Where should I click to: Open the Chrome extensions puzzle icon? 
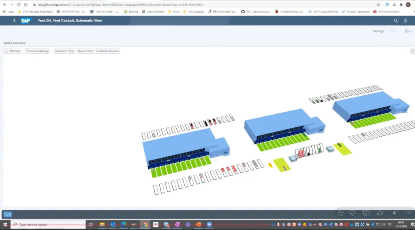click(401, 4)
